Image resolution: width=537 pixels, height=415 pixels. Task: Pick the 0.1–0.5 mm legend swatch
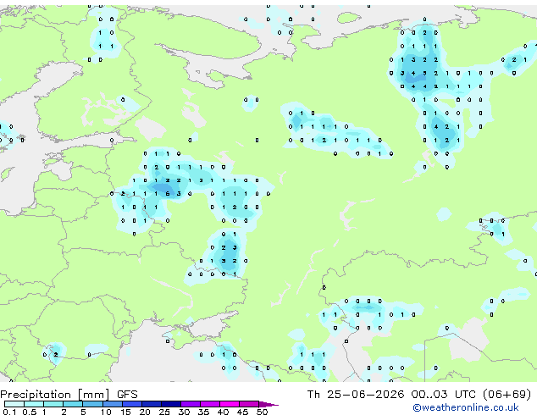(x=14, y=404)
